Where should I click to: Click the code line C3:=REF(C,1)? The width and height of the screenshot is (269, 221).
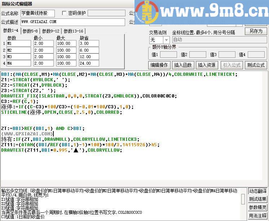tap(20, 101)
